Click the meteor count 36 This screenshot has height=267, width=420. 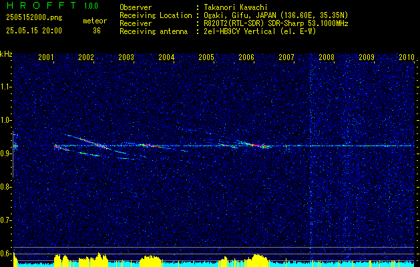click(97, 31)
